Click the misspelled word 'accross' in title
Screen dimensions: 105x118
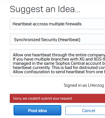(x=40, y=24)
